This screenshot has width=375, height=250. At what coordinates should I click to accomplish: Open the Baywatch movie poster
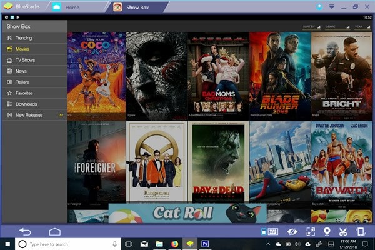pyautogui.click(x=341, y=164)
